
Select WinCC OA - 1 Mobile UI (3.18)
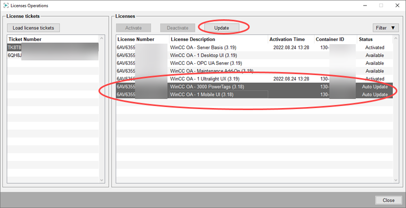[x=255, y=94]
